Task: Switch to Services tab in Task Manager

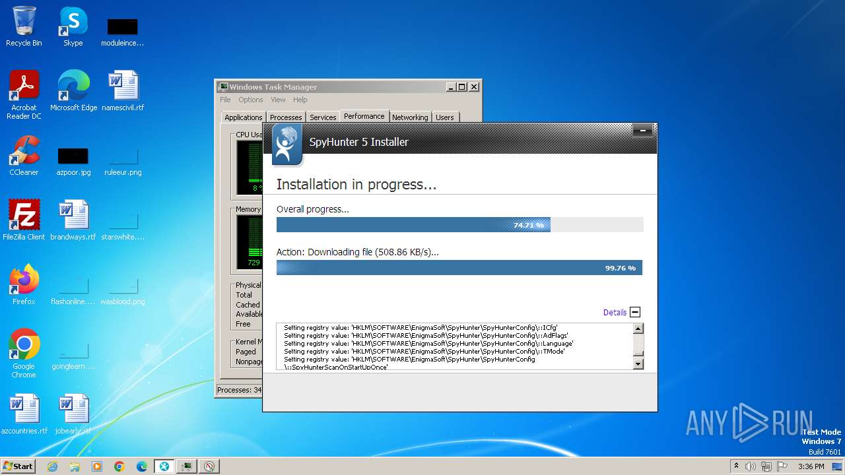Action: tap(323, 117)
